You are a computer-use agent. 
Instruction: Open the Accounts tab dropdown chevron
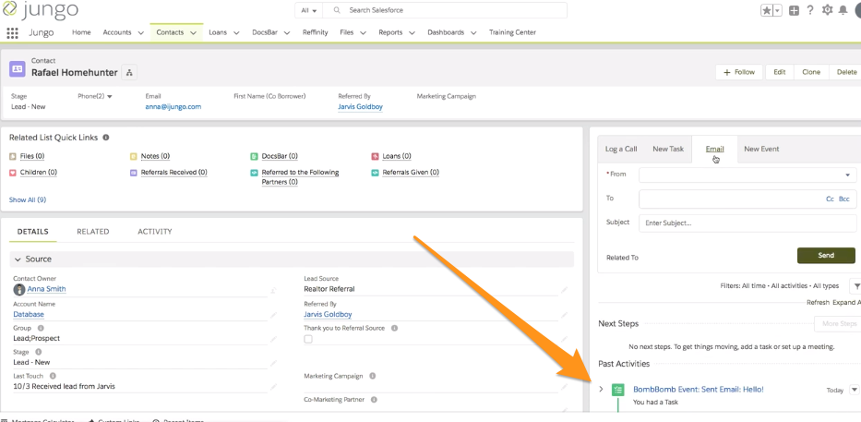coord(141,33)
